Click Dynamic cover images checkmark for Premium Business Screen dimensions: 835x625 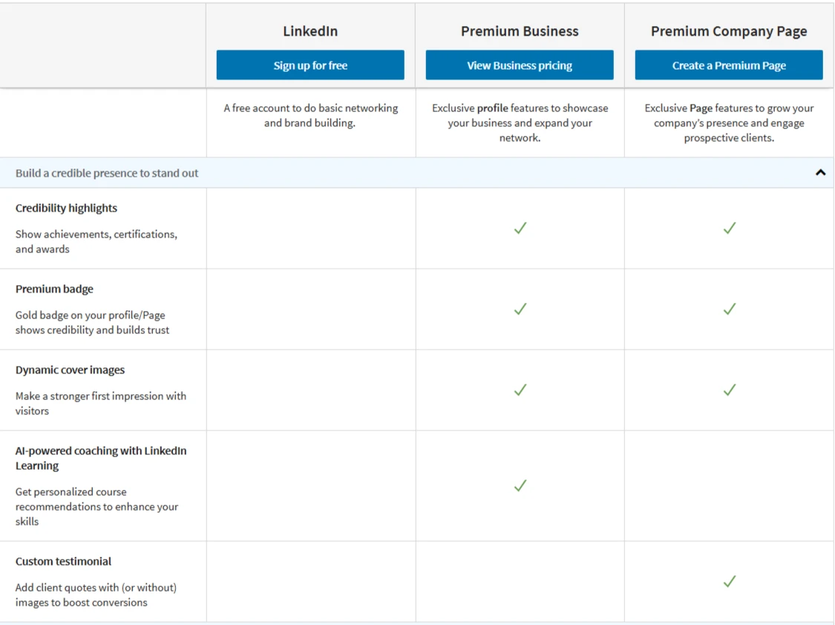tap(520, 390)
